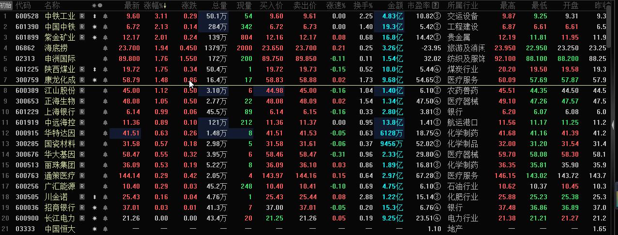Viewport: 618px width, 235px height.
Task: Click the alert bell for 华特达因
Action: pyautogui.click(x=106, y=133)
